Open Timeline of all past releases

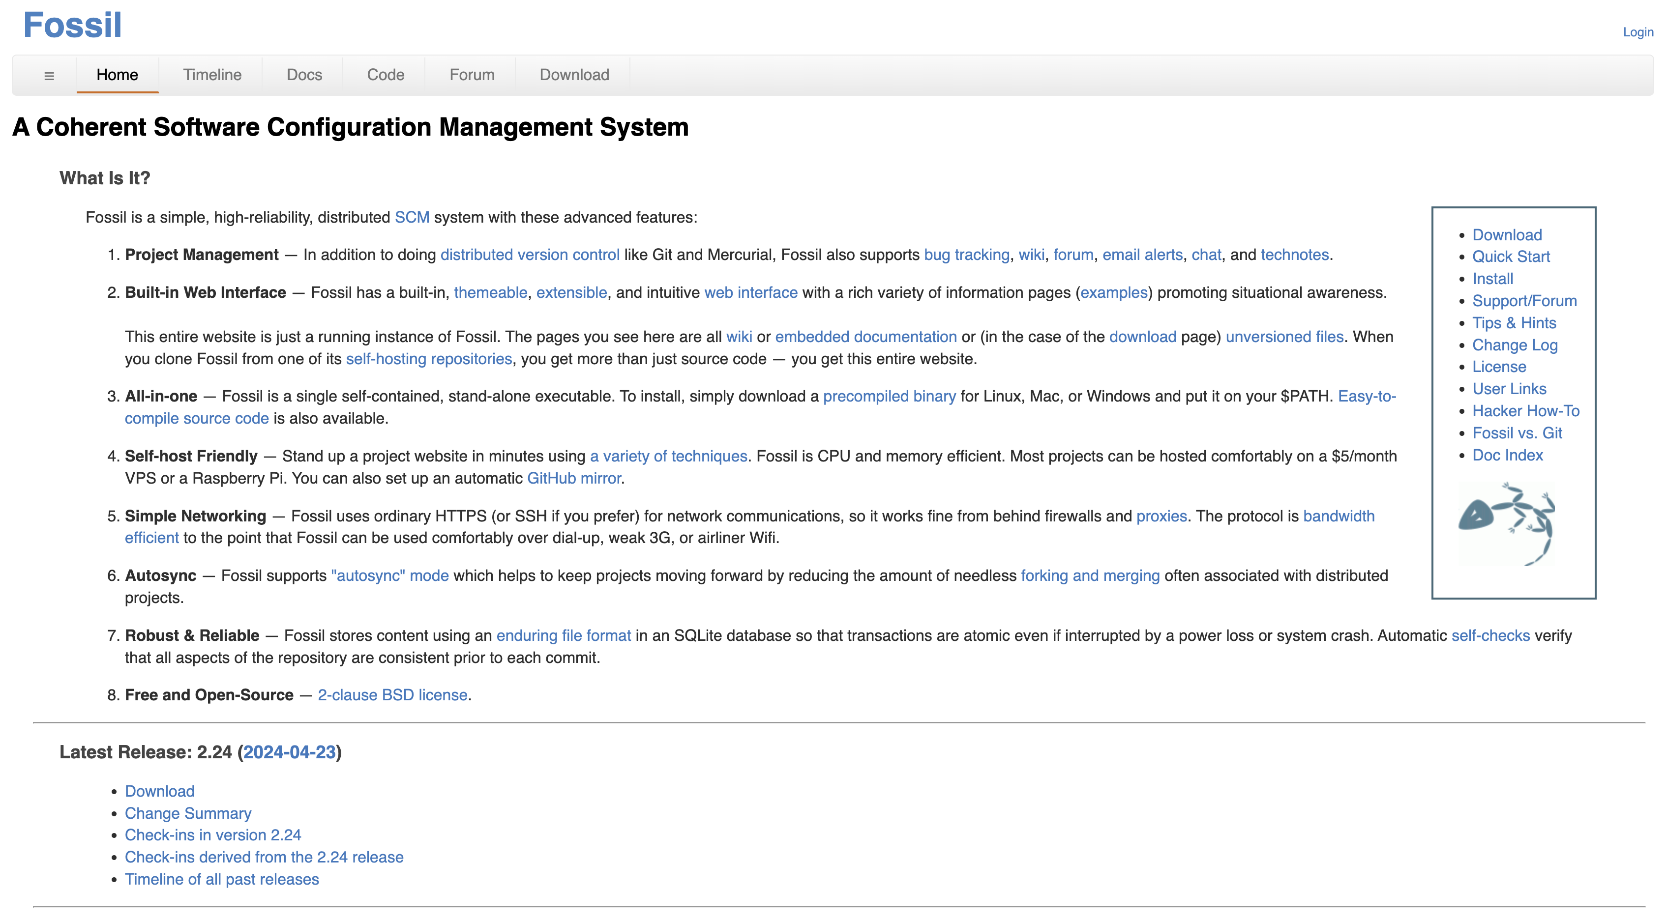coord(222,879)
